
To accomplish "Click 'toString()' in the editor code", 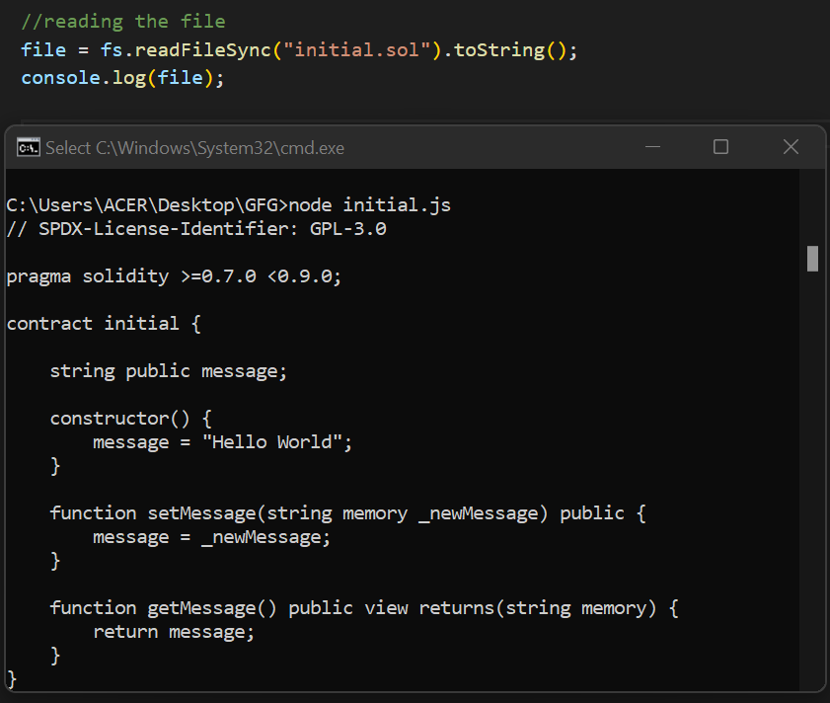I will (511, 49).
